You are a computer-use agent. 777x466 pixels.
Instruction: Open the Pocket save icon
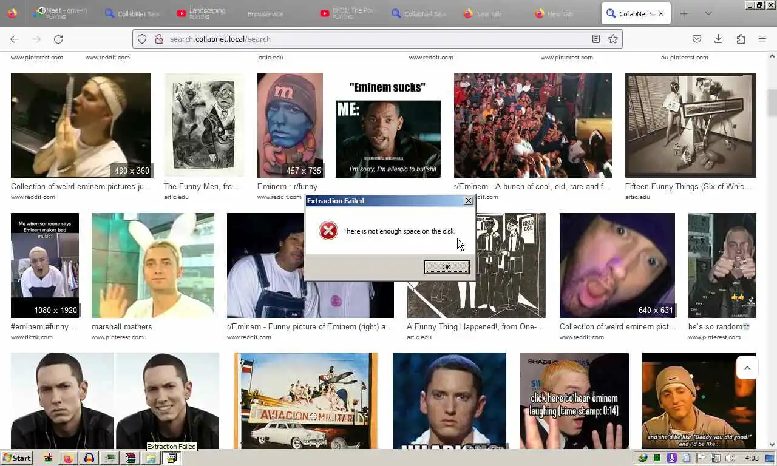[x=697, y=39]
